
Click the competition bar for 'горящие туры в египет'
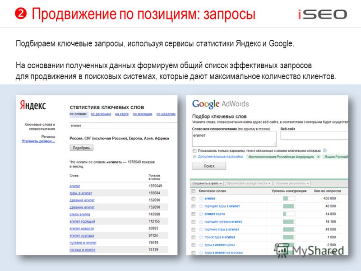289,206
